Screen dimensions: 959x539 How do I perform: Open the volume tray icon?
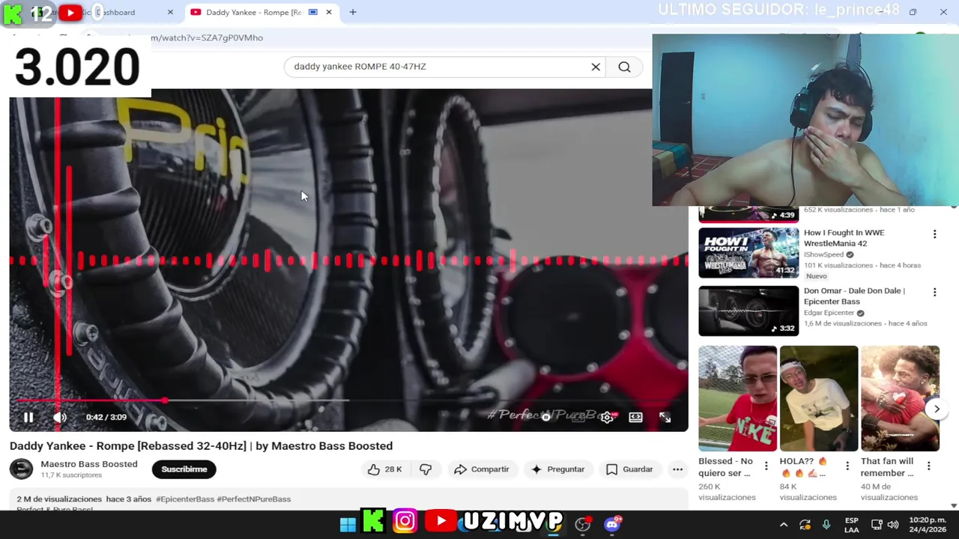tap(892, 525)
